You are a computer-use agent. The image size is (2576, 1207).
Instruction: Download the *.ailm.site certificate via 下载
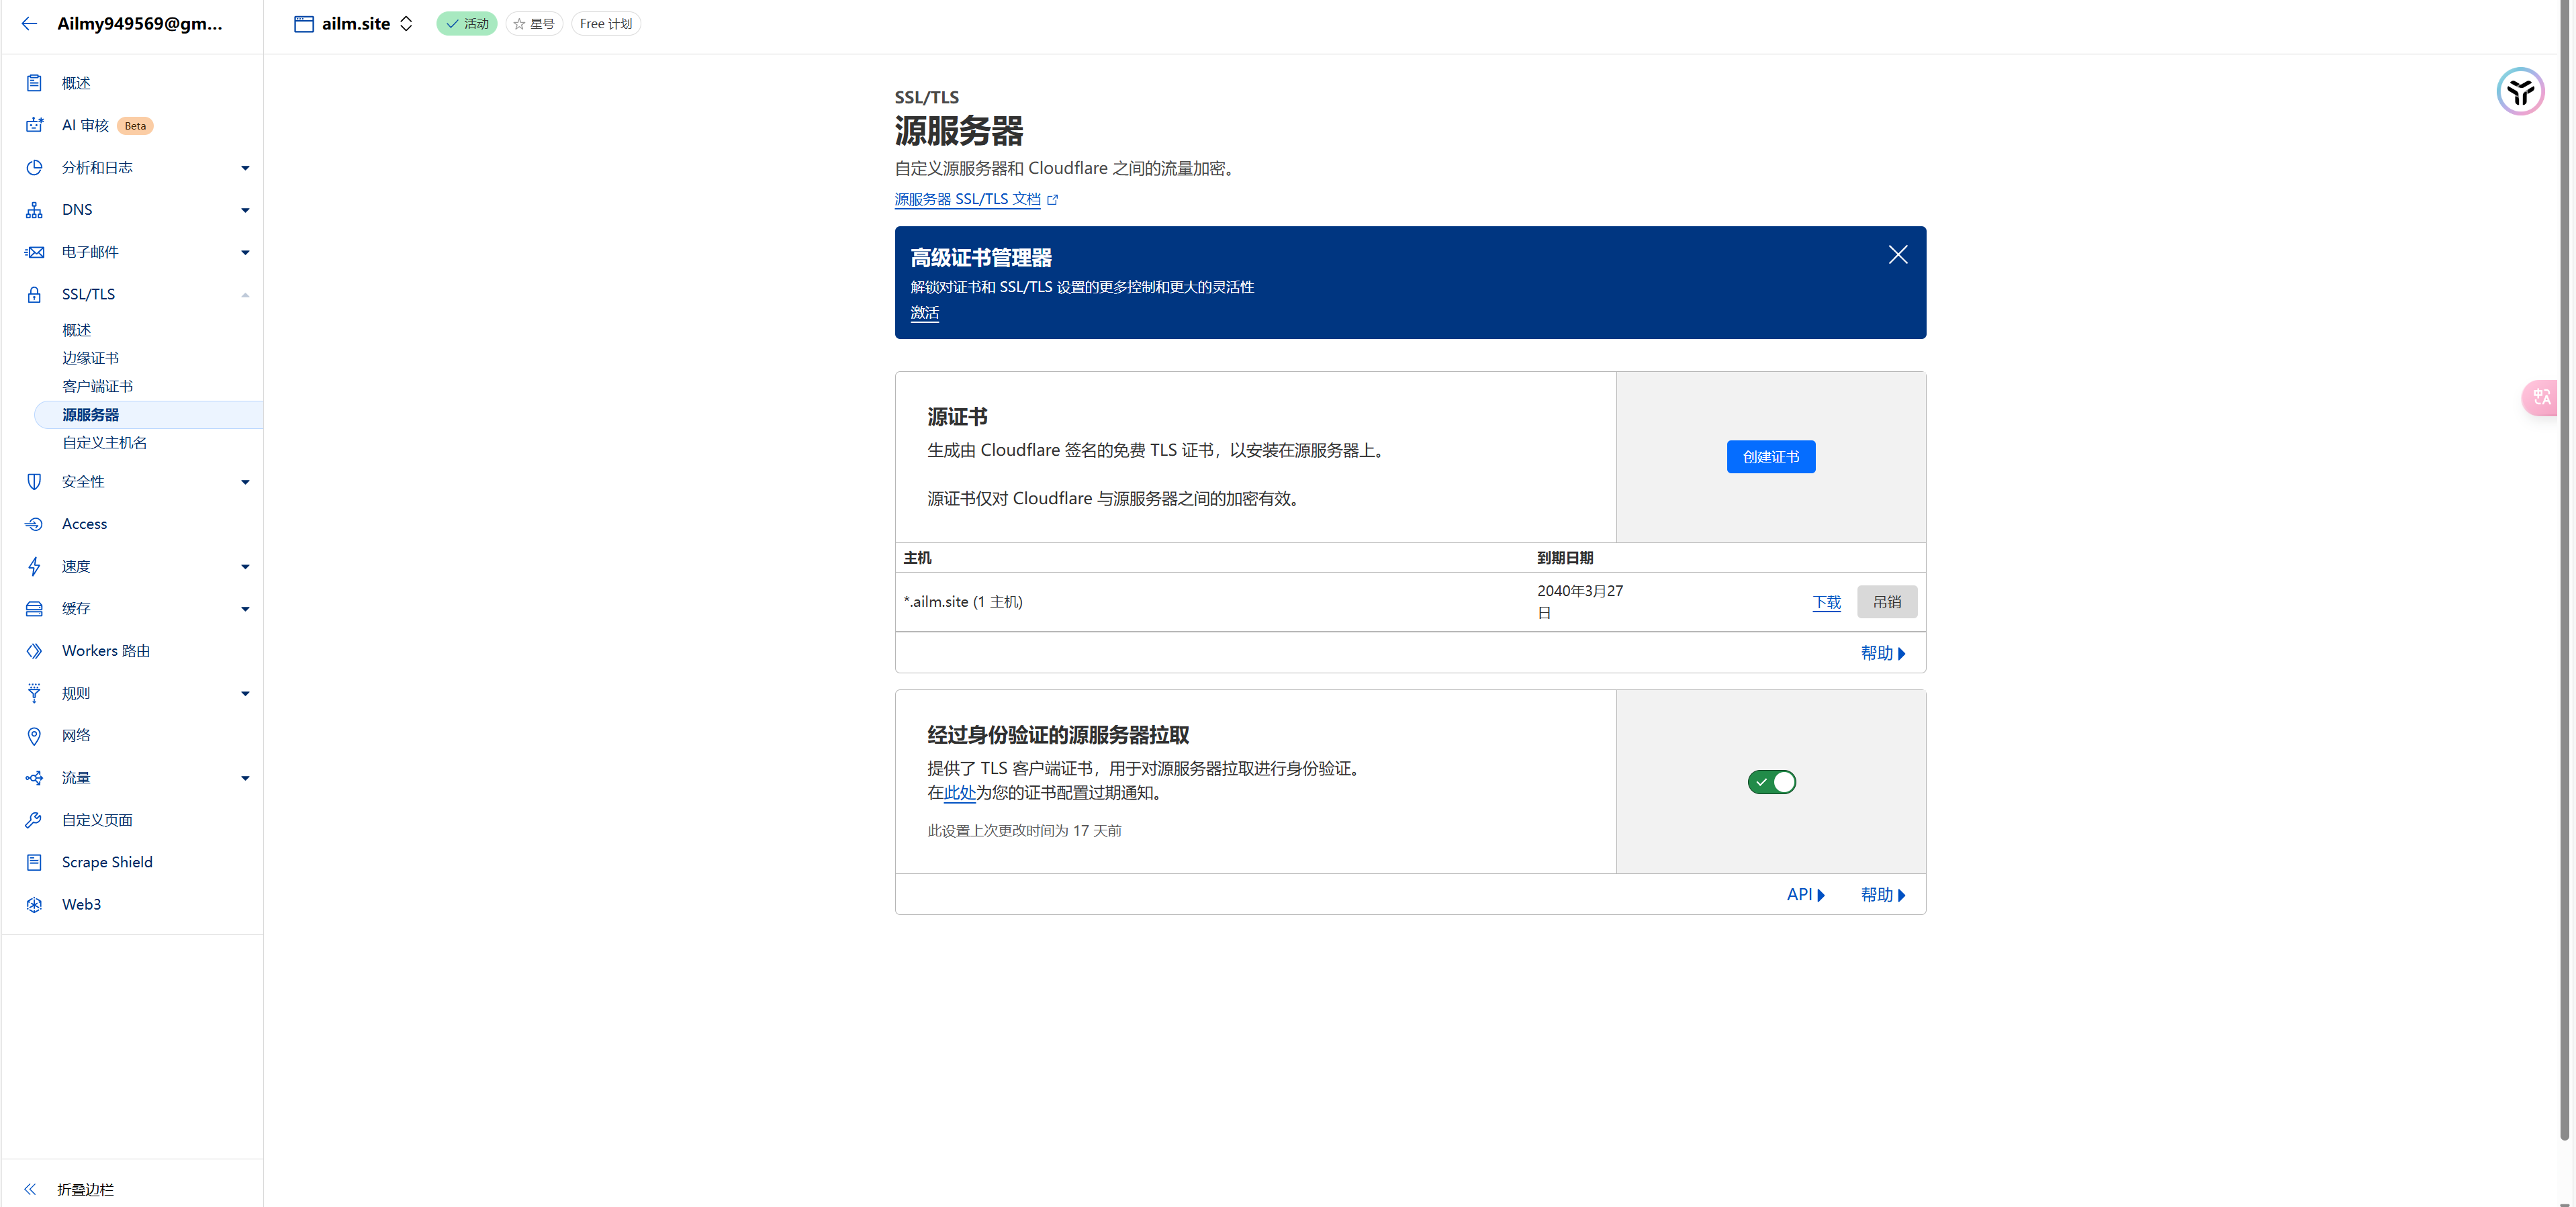pos(1826,602)
